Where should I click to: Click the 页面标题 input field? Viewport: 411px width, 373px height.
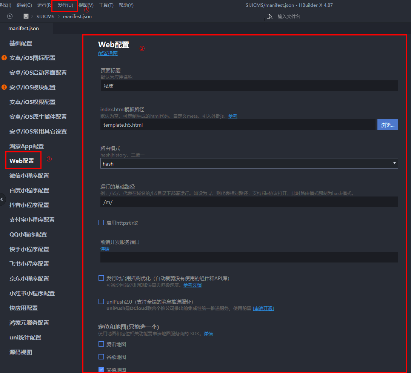(249, 86)
